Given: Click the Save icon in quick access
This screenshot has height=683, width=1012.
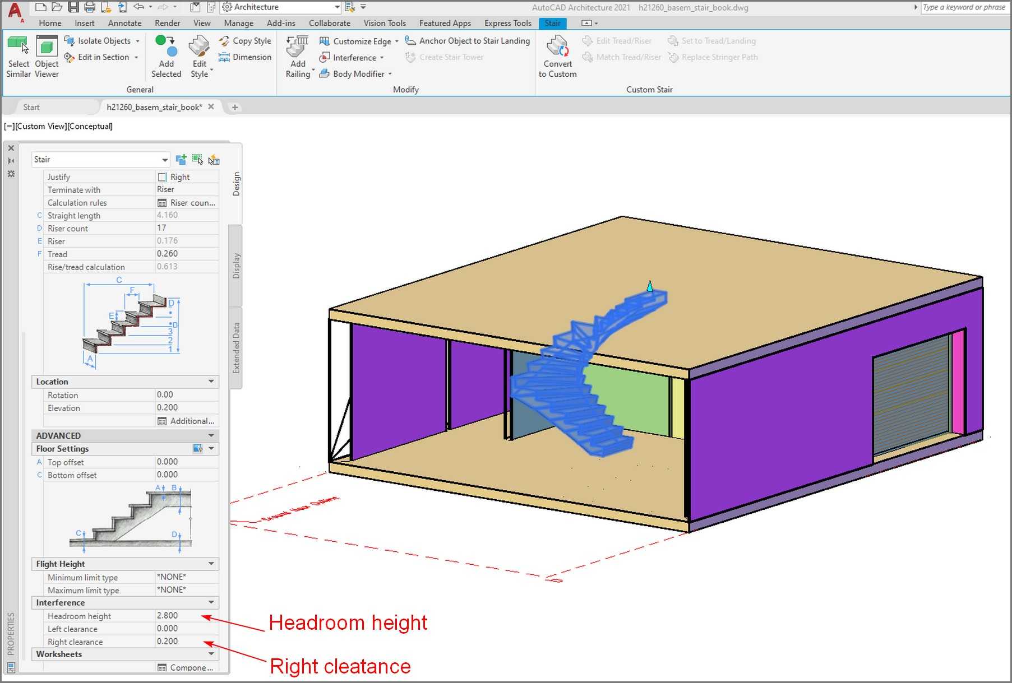Looking at the screenshot, I should pos(73,7).
